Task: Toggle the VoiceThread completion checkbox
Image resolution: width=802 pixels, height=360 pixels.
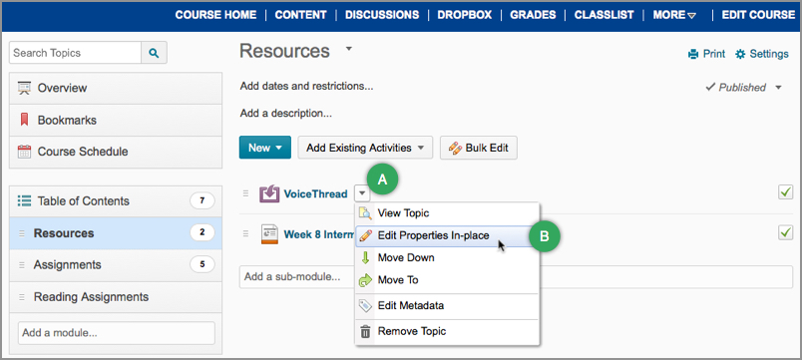Action: (785, 192)
